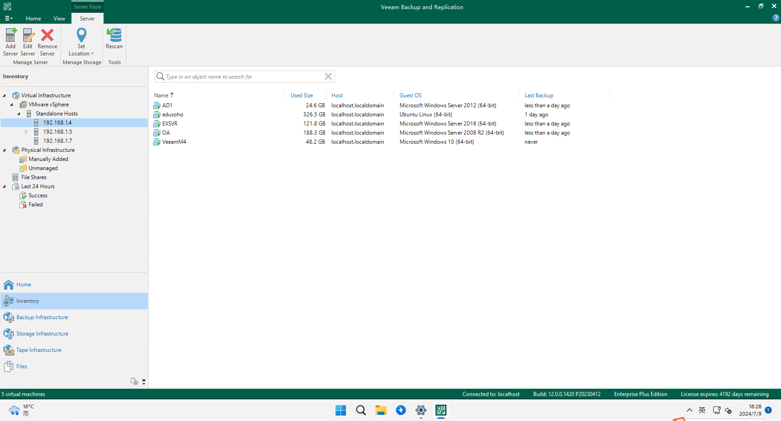This screenshot has width=781, height=421.
Task: Collapse the Physical Infrastructure tree node
Action: pos(5,150)
